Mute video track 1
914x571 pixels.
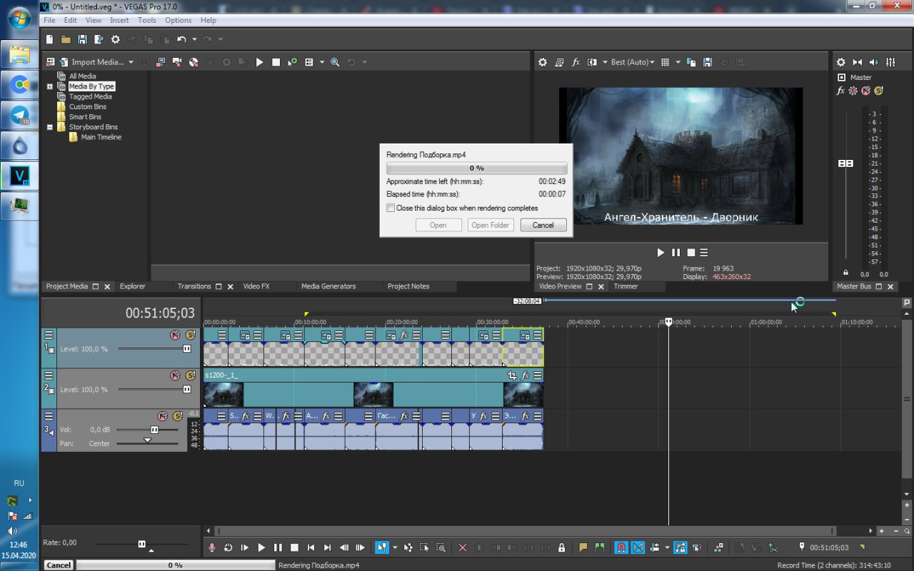[175, 335]
